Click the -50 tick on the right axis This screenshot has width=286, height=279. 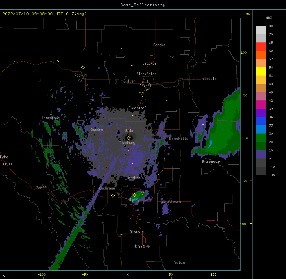[243, 181]
